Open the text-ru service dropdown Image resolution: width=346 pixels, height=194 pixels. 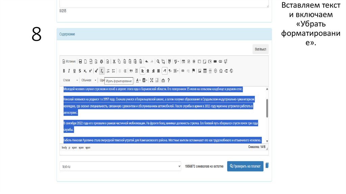120,166
